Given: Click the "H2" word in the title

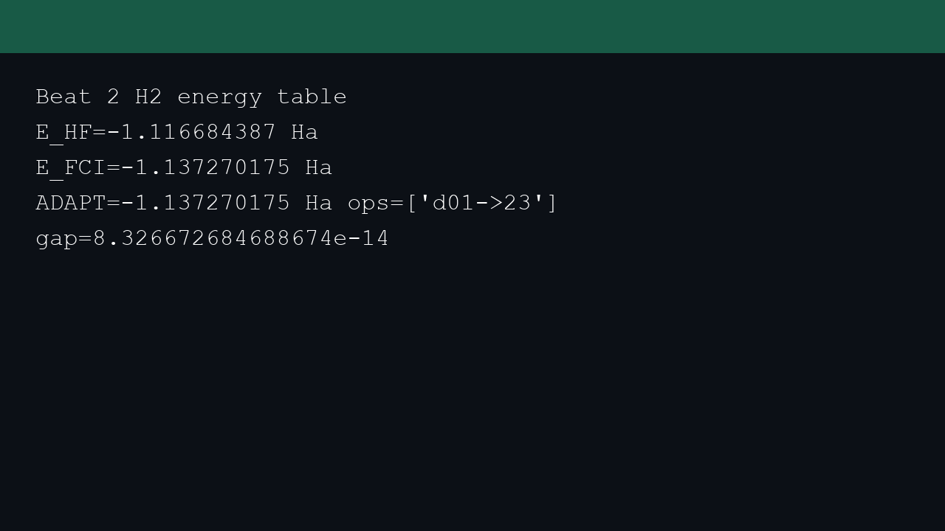Looking at the screenshot, I should point(148,97).
